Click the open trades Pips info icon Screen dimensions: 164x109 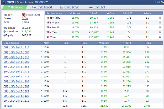click(145, 43)
